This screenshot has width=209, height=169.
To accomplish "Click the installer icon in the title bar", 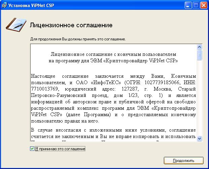I will [4, 5].
